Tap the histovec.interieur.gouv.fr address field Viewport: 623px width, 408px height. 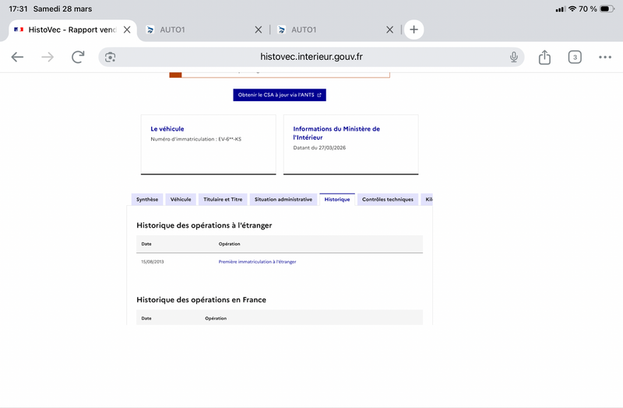pos(311,57)
